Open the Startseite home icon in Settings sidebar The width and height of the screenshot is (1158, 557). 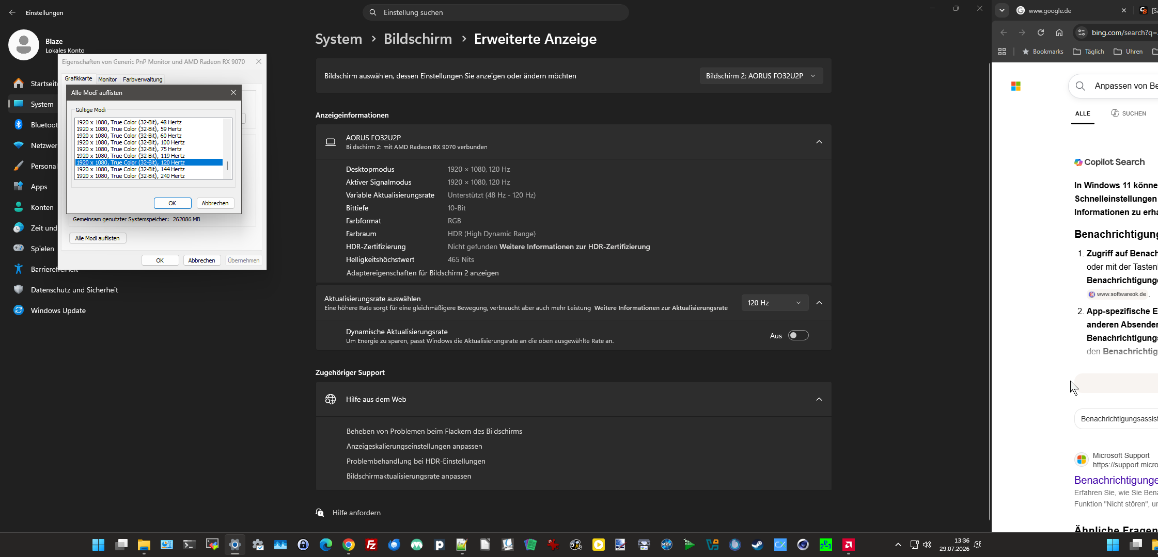[19, 84]
